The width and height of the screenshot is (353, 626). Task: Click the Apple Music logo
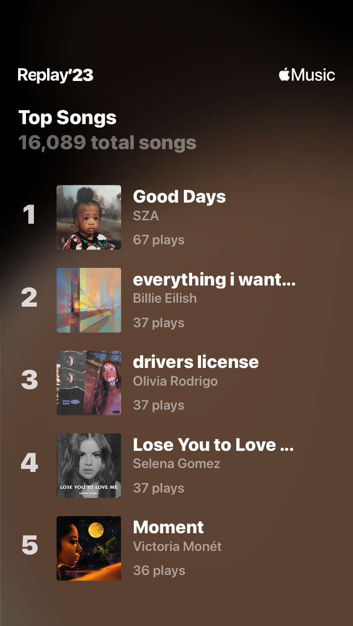click(307, 75)
